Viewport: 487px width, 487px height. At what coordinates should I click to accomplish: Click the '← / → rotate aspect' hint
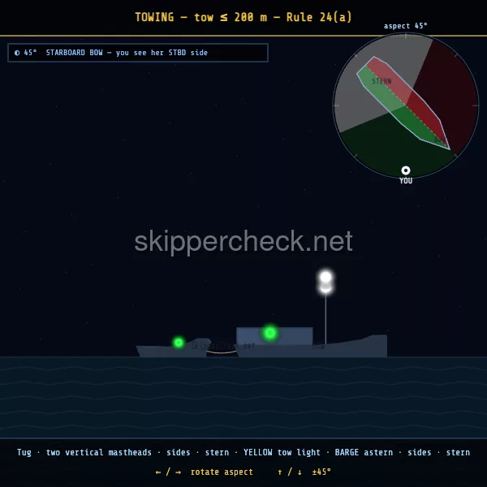click(x=204, y=472)
